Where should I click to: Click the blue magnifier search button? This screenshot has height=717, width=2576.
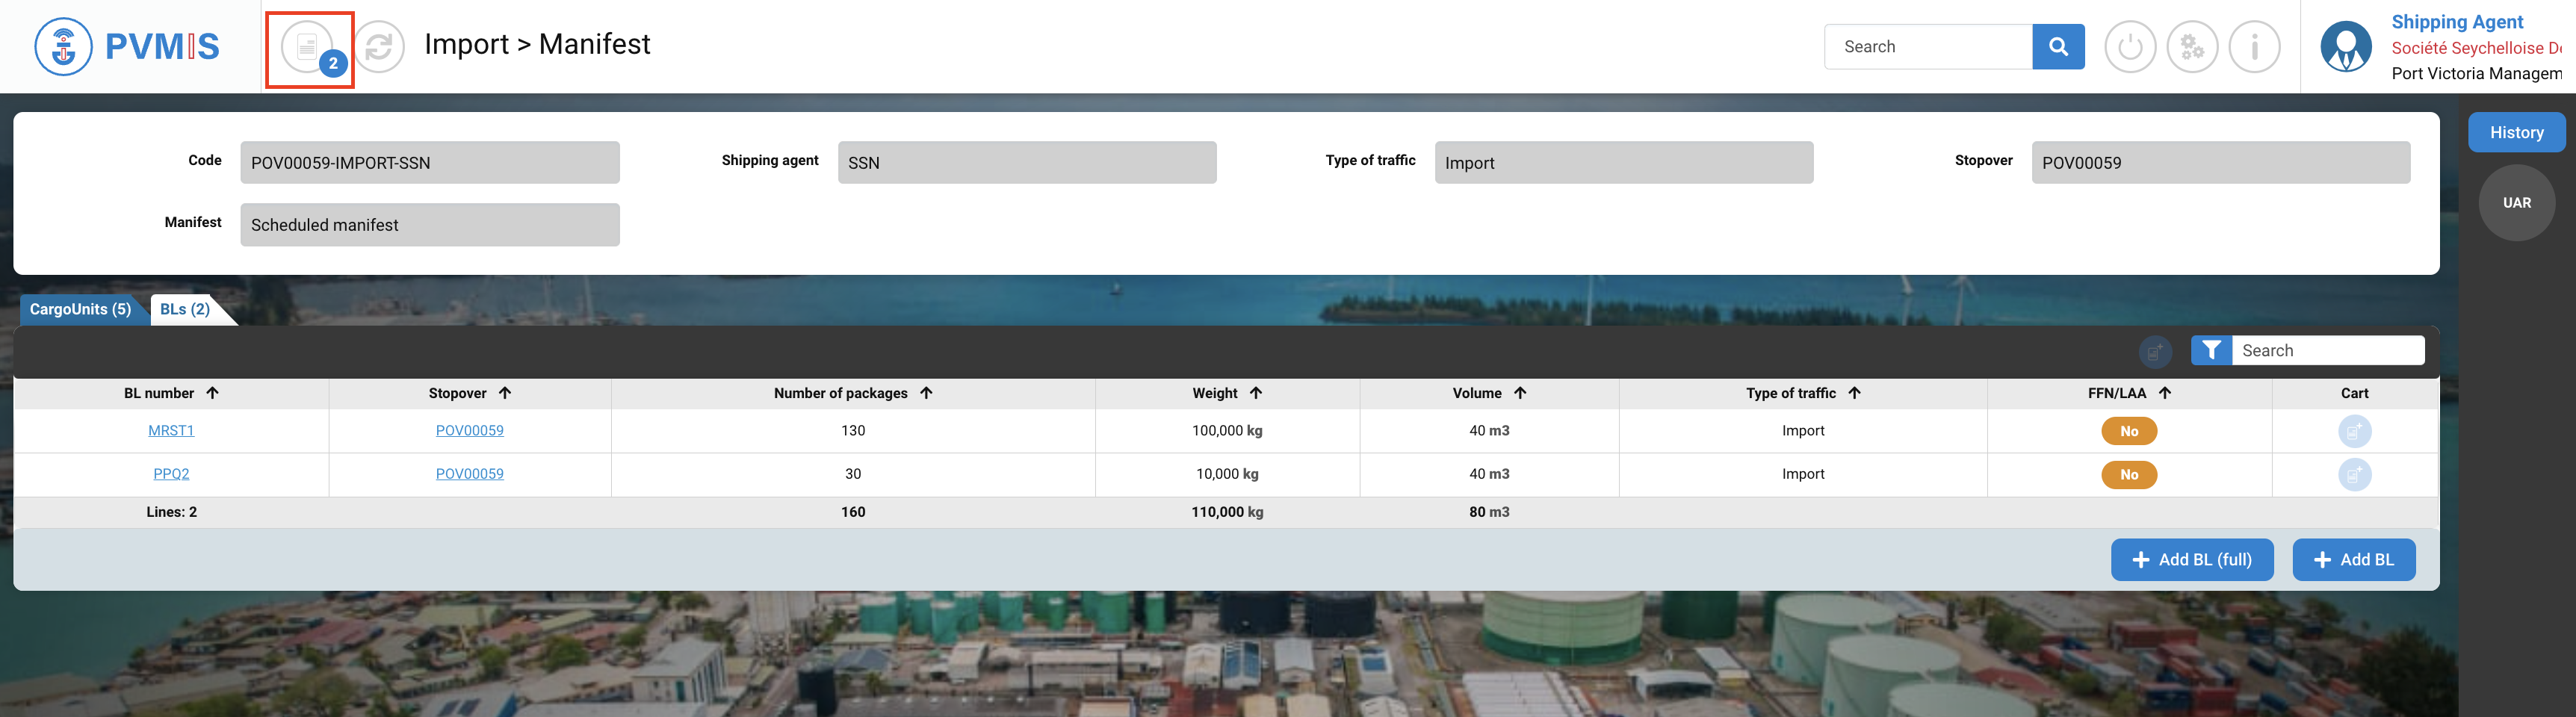(x=2057, y=47)
